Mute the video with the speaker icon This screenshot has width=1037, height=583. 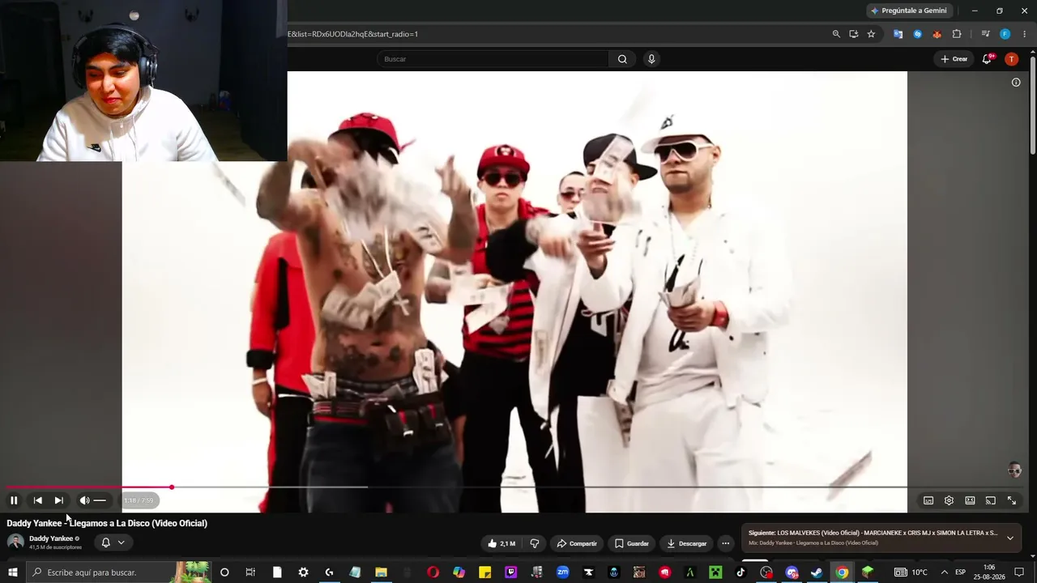84,500
